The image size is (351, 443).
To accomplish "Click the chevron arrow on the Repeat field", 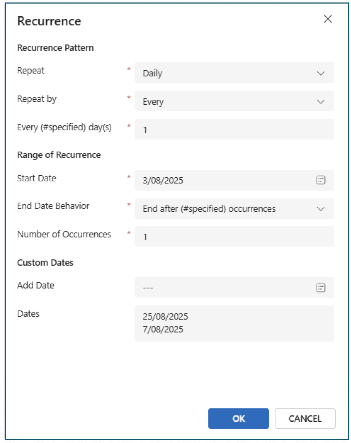I will coord(321,73).
